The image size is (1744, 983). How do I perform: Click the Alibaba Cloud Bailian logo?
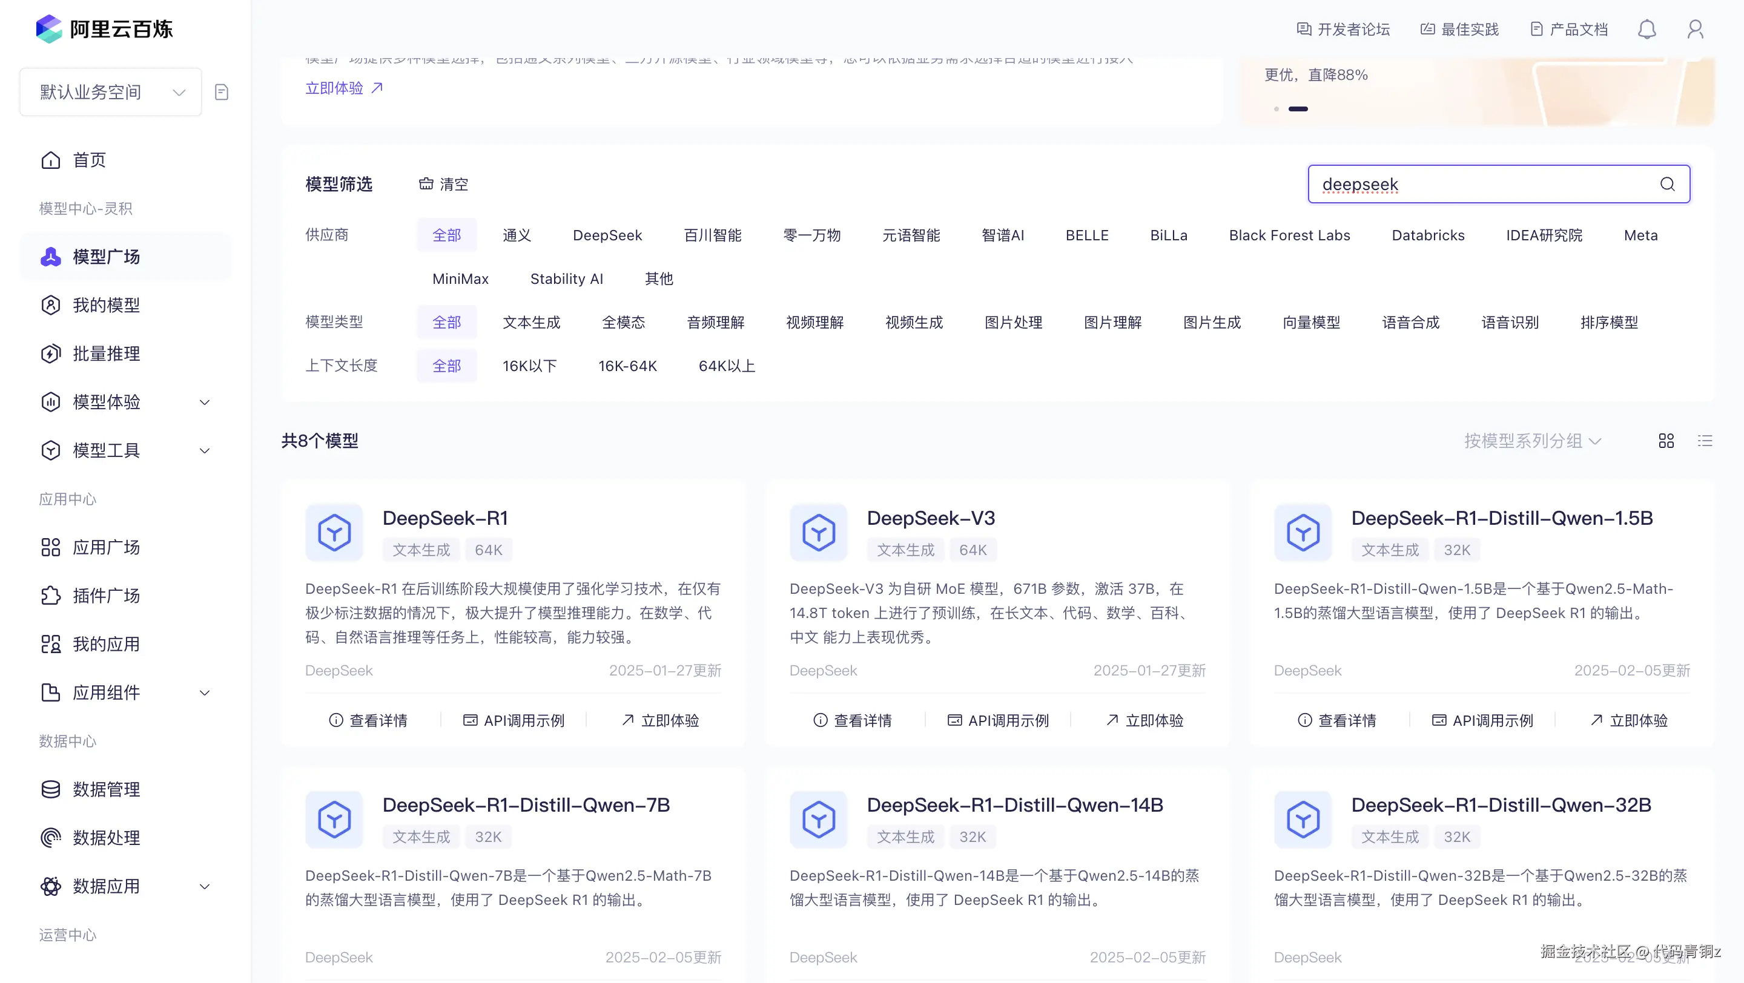(x=104, y=28)
